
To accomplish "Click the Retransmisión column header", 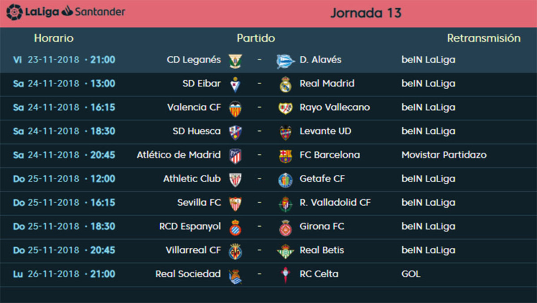I will pyautogui.click(x=484, y=38).
